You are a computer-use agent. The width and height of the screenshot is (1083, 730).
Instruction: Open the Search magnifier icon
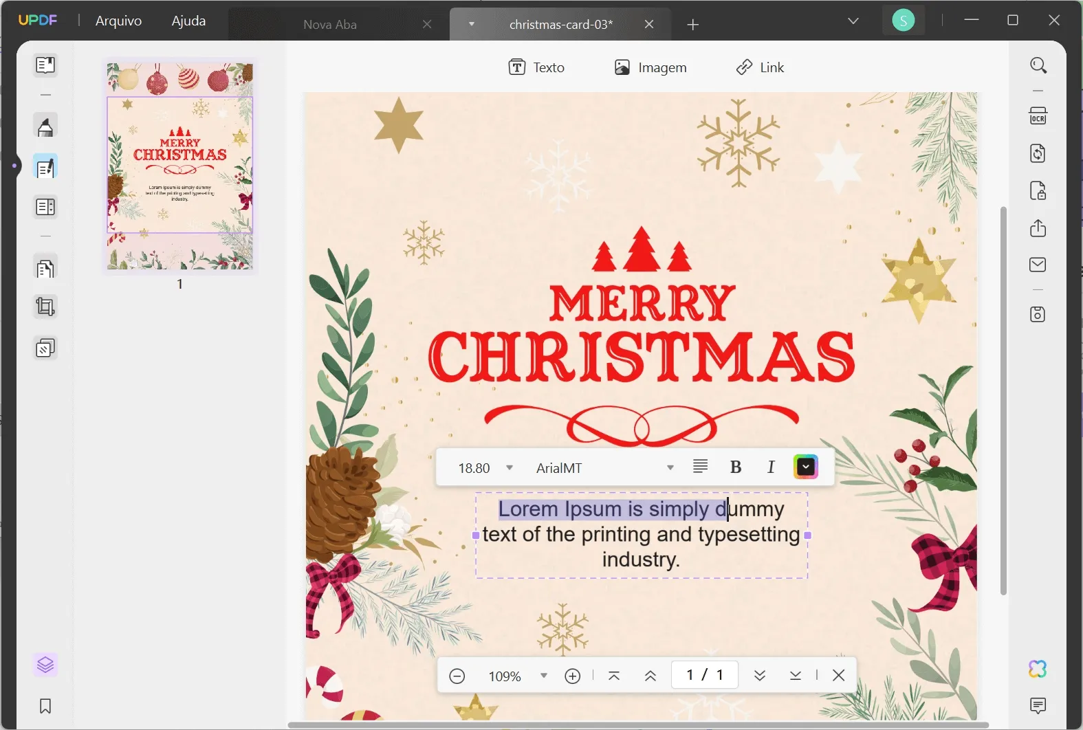(x=1038, y=65)
